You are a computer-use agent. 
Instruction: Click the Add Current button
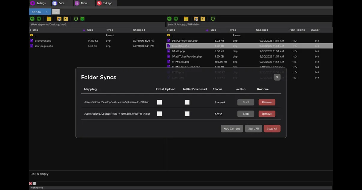coord(232,128)
